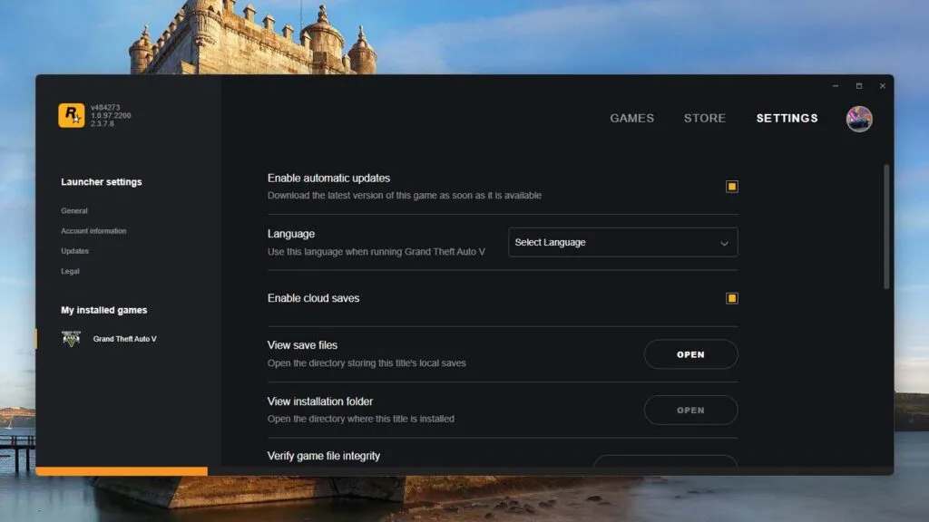Select SETTINGS in the top navigation

pyautogui.click(x=787, y=118)
